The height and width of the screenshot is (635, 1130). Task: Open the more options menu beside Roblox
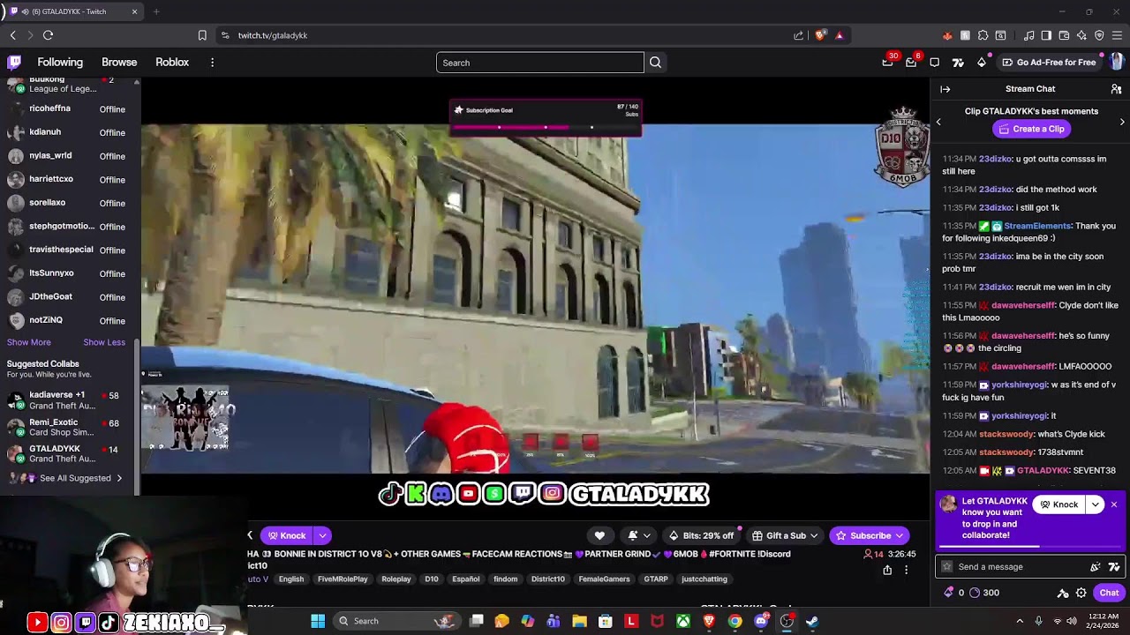[212, 63]
